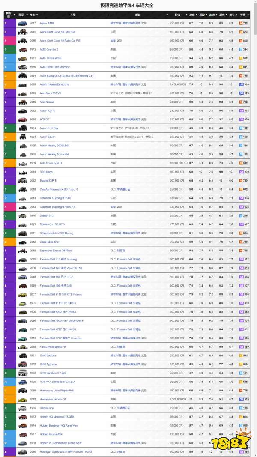Image resolution: width=257 pixels, height=457 pixels.
Task: Click orange rarity cell for Auto Union Type D
Action: [x=10, y=163]
